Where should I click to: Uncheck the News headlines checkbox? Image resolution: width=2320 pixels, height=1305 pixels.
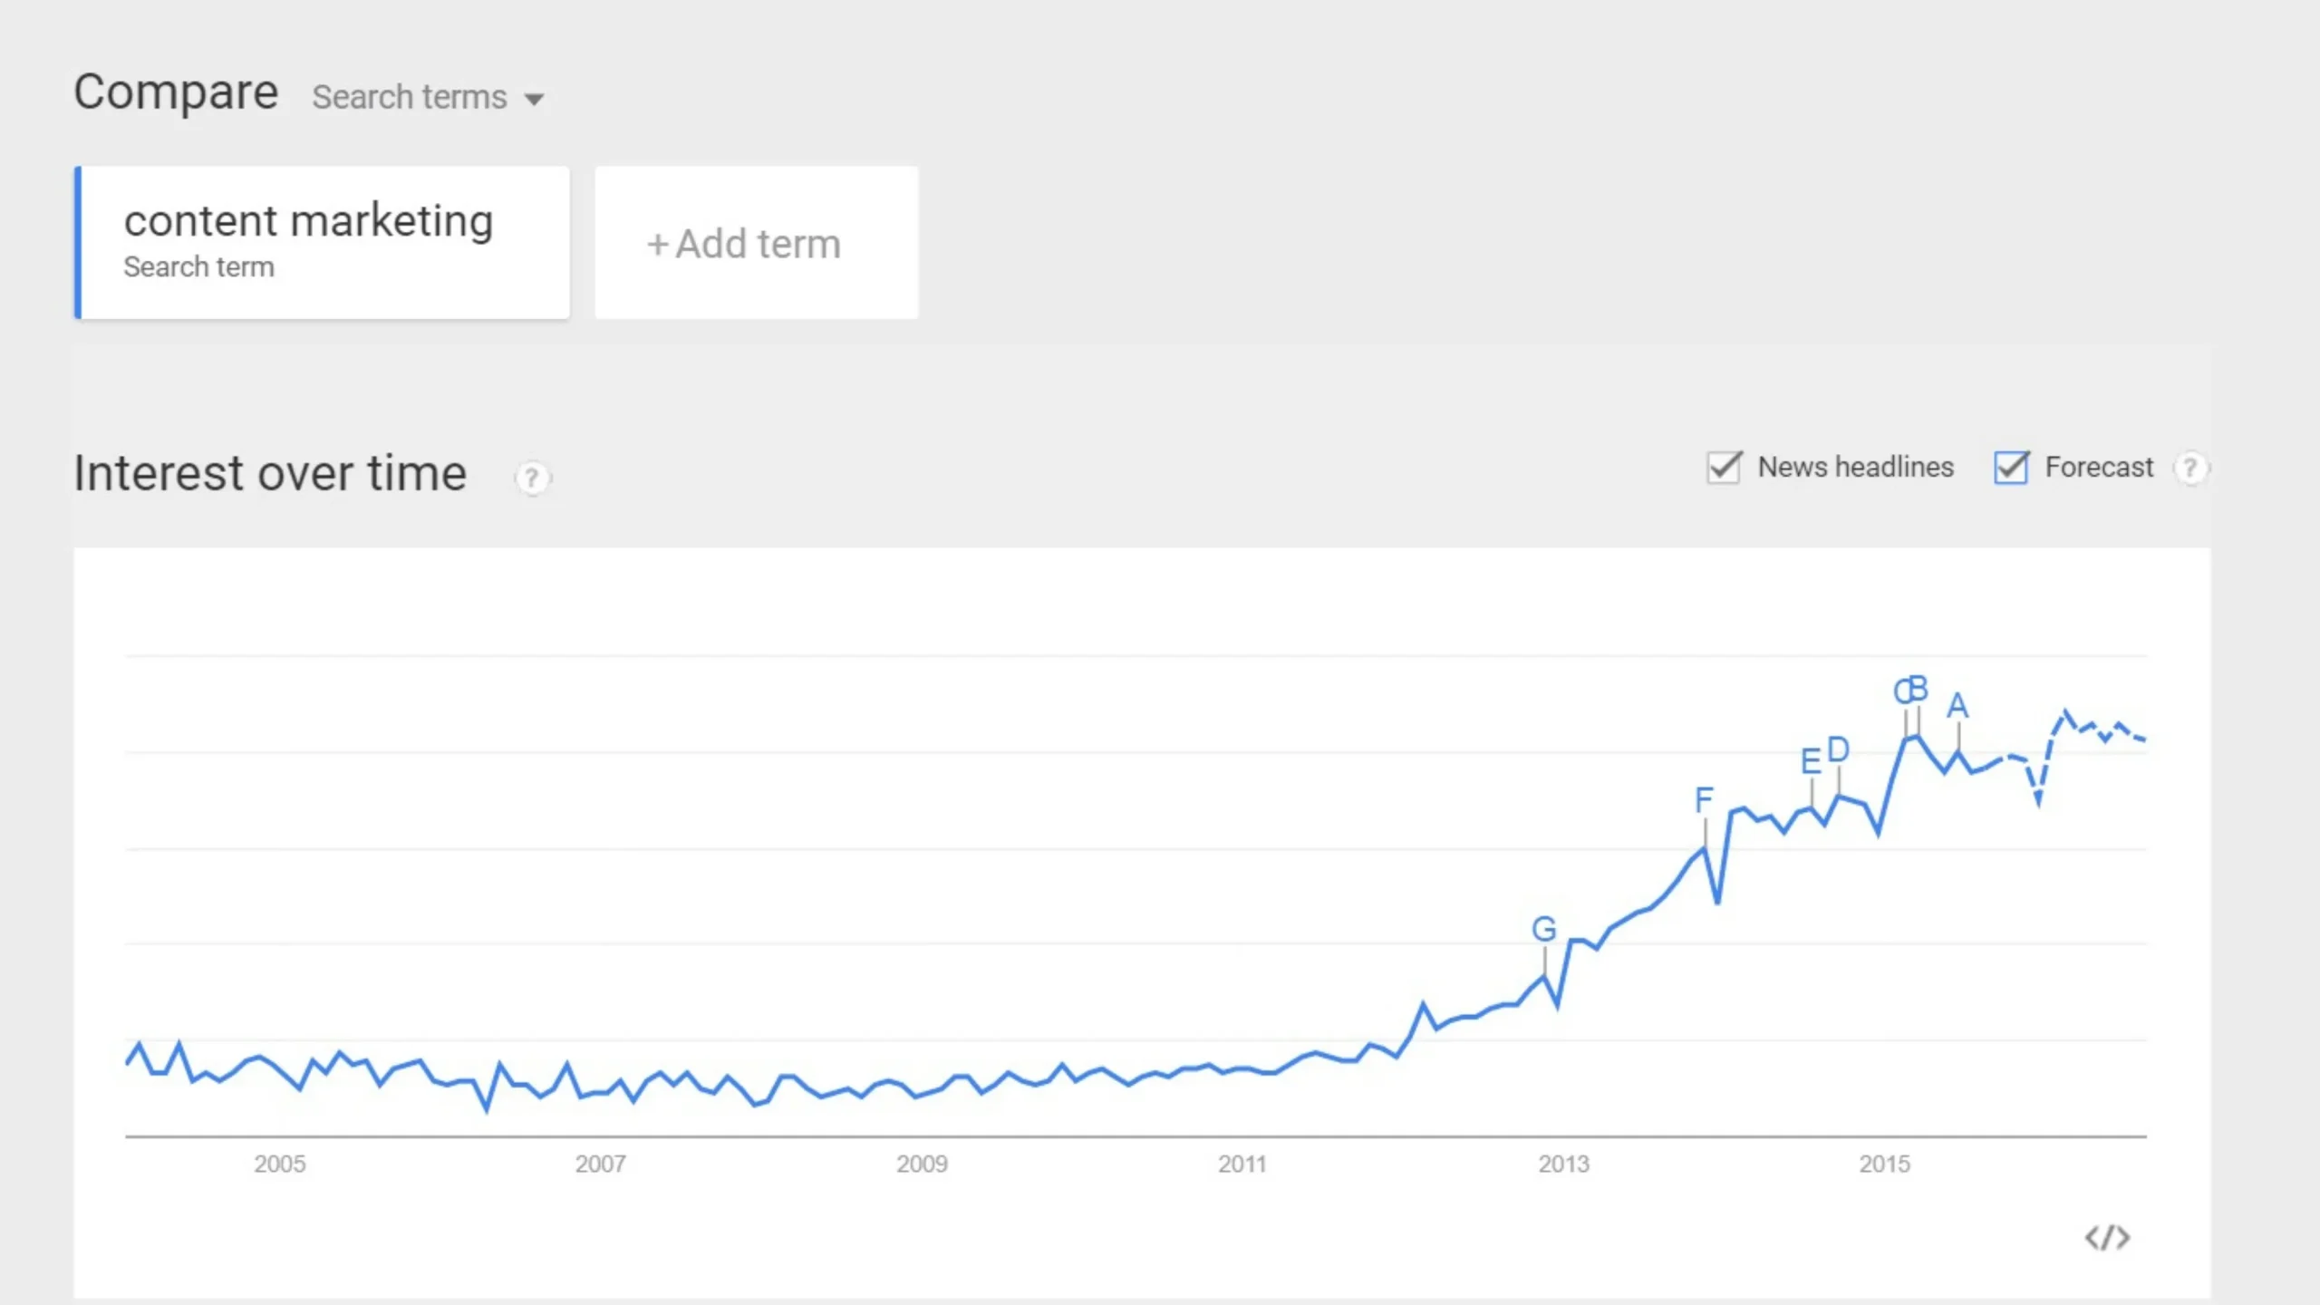[x=1723, y=468]
